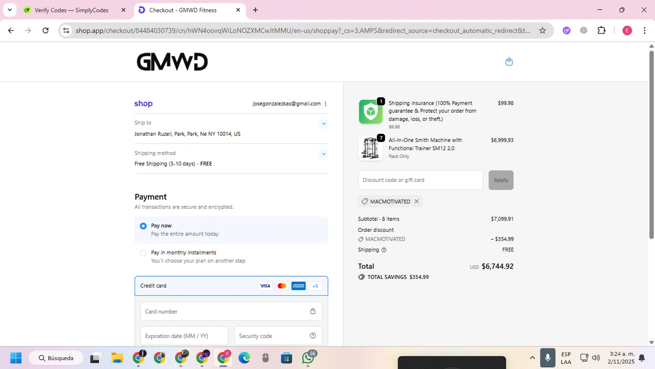Bookmark this page with the star icon
The image size is (655, 369).
point(542,30)
